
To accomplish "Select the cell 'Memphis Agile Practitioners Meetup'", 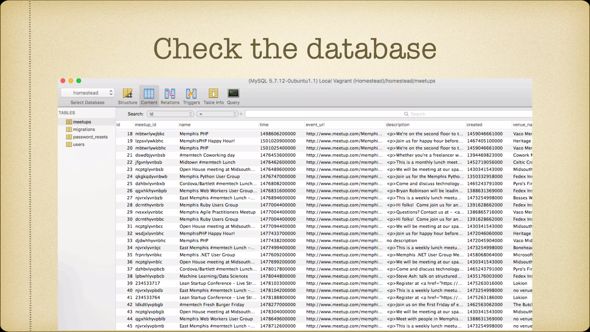I will [x=218, y=212].
